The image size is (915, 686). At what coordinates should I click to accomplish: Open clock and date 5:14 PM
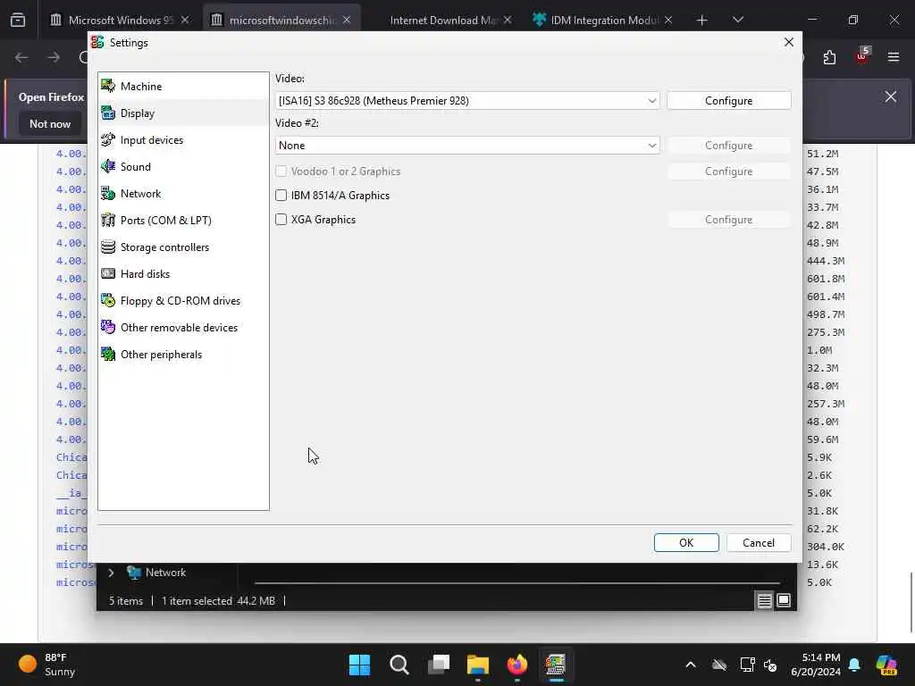(x=816, y=665)
